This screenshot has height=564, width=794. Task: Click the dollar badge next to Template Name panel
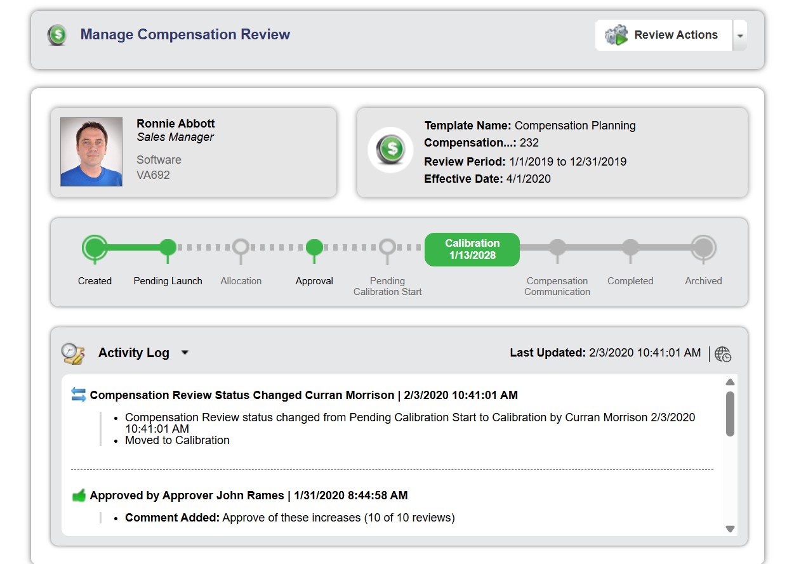tap(390, 150)
